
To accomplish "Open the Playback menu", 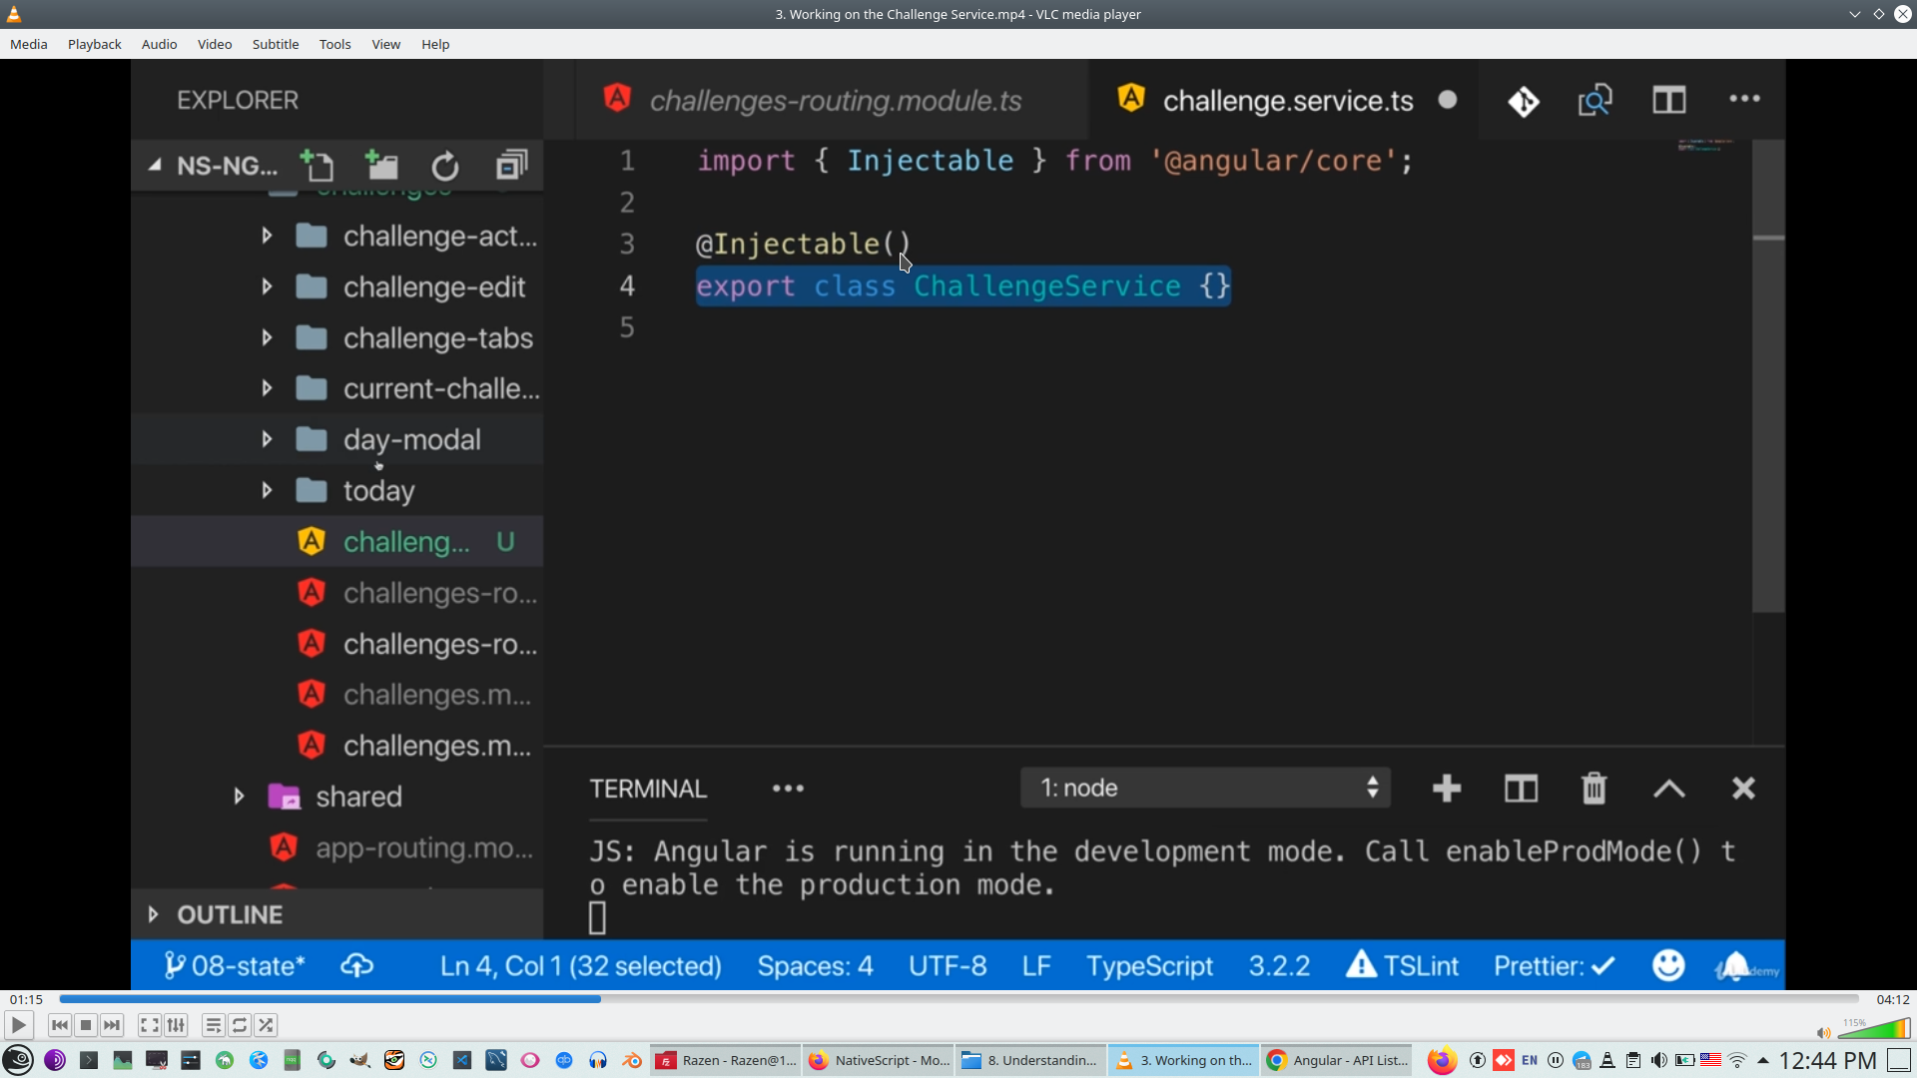I will 94,44.
